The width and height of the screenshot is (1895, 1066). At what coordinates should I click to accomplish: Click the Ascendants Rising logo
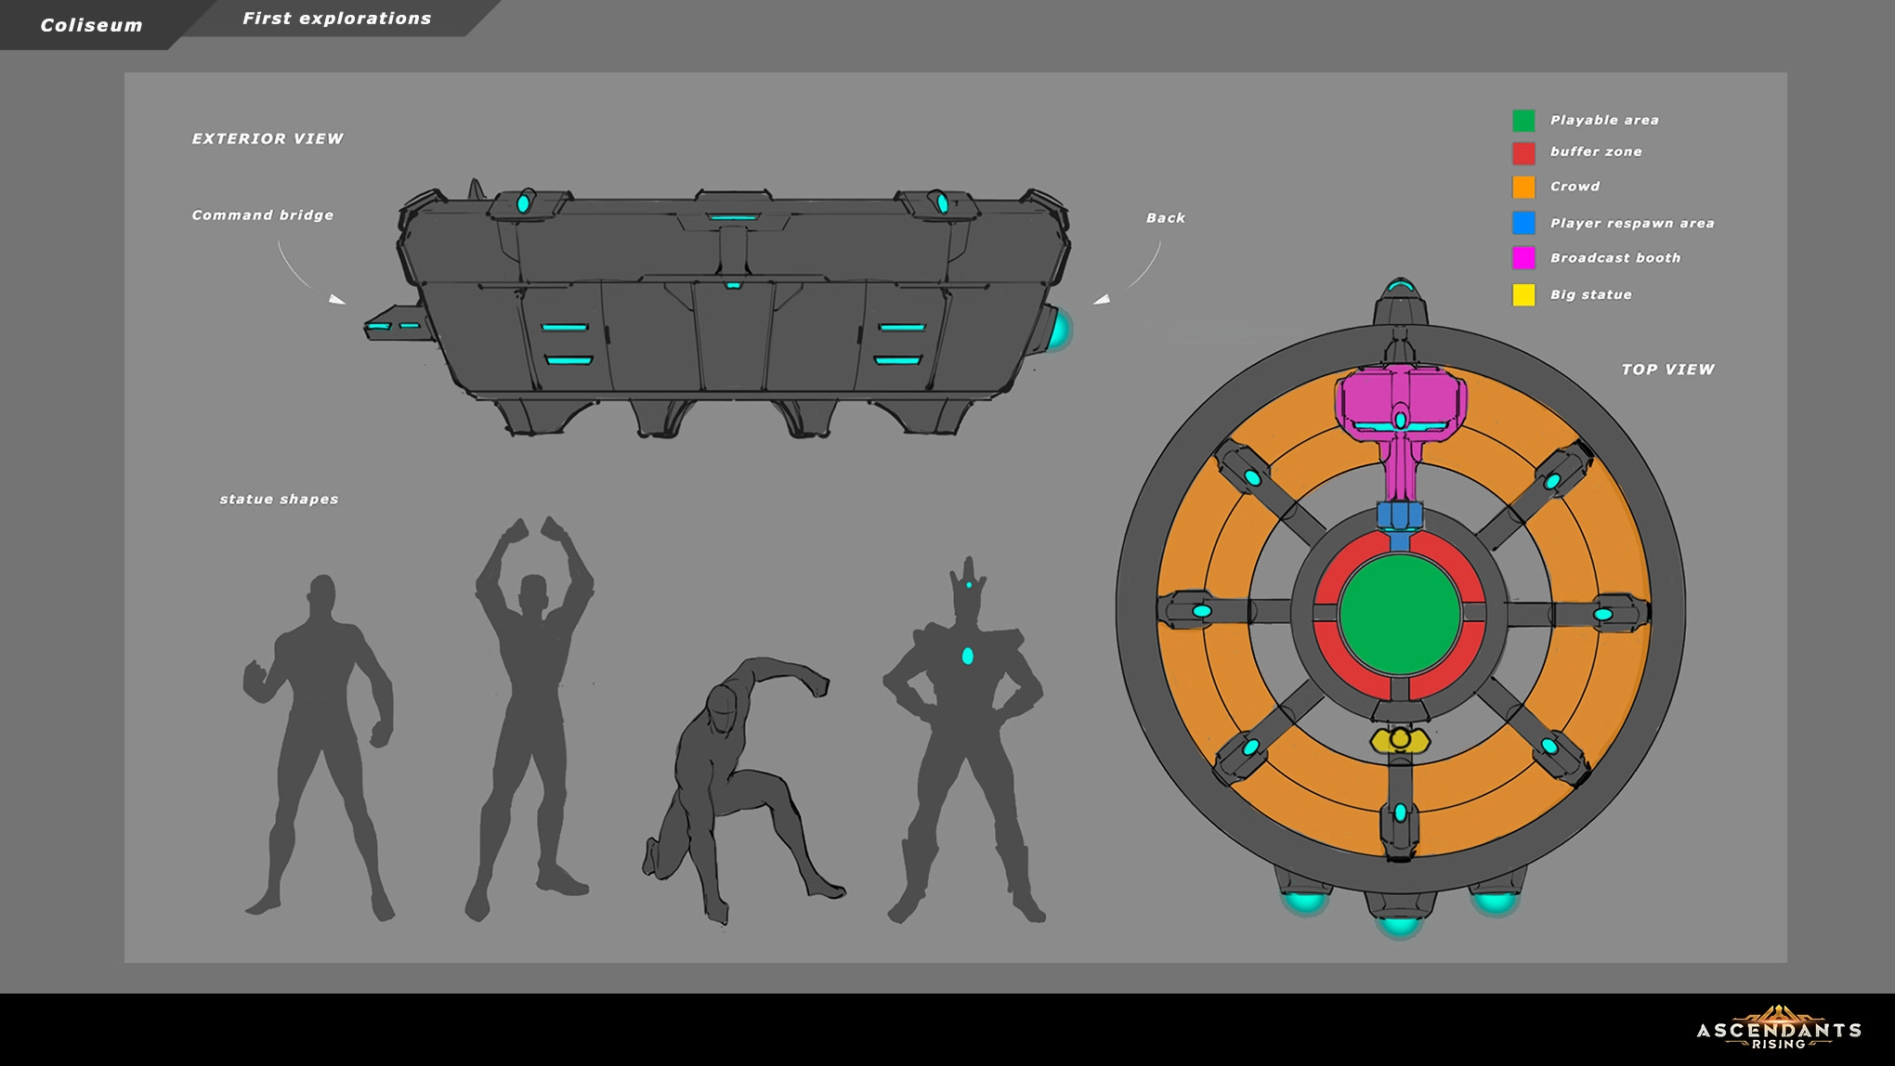(x=1778, y=1028)
